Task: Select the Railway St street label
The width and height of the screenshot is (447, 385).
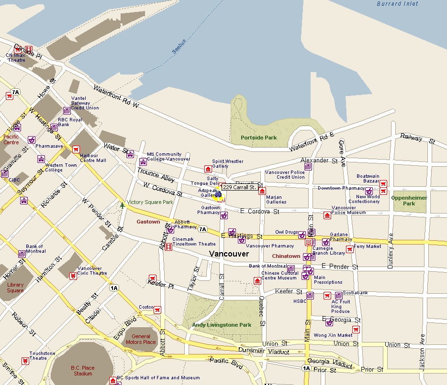Action: click(418, 139)
